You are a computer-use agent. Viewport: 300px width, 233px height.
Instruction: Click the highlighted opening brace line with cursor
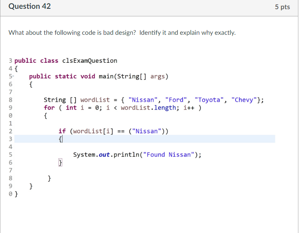pyautogui.click(x=145, y=139)
